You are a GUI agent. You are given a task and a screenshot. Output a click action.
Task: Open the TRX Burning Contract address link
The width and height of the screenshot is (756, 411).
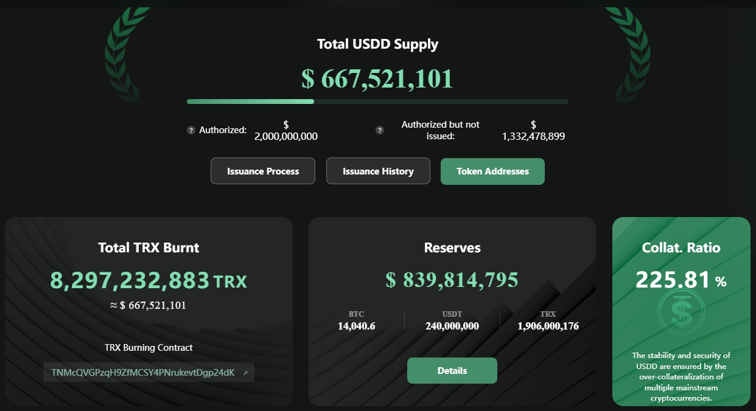pos(149,373)
